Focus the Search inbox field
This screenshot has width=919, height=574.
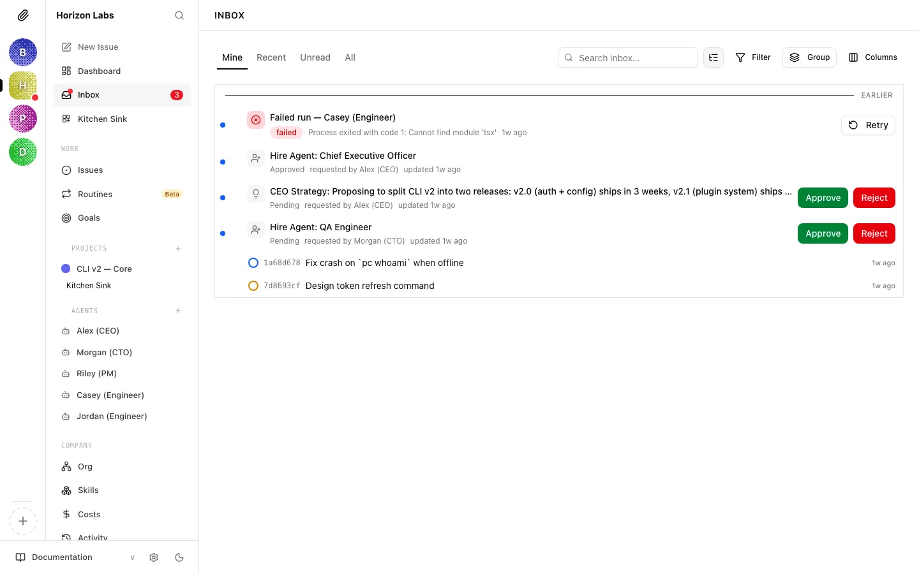[628, 57]
